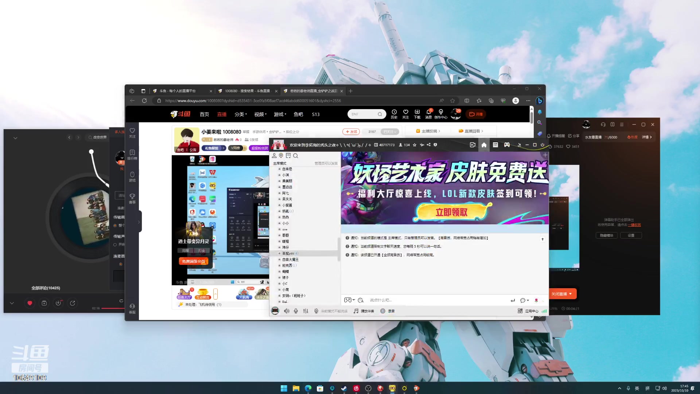Open the 游戏 dropdown in Douyu navigation

point(280,114)
